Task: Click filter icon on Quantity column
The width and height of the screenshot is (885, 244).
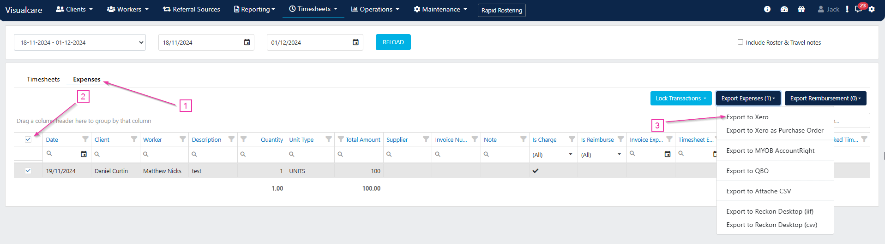Action: pos(243,139)
